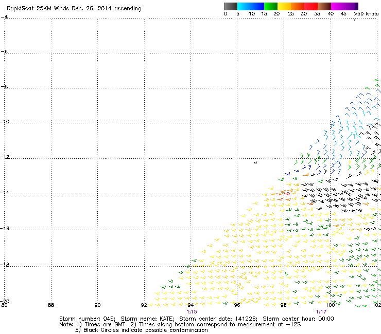Click the longitude axis label '96'
Viewport: 381px width, 334px height.
[x=237, y=305]
